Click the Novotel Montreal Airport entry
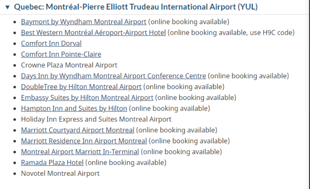The height and width of the screenshot is (189, 310). pos(60,173)
